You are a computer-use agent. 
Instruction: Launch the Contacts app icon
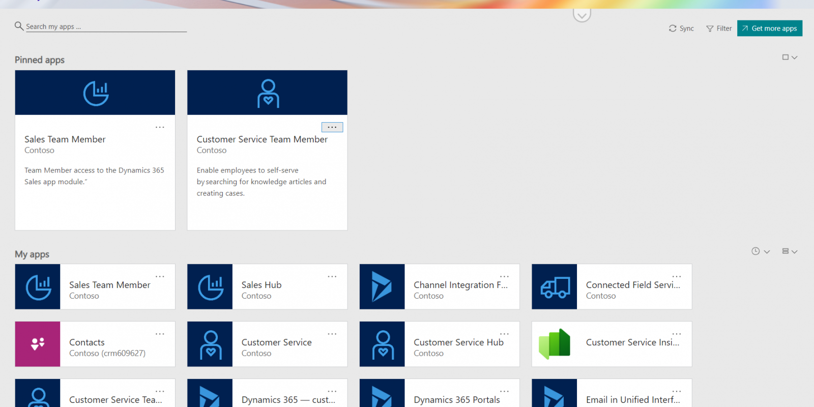38,344
